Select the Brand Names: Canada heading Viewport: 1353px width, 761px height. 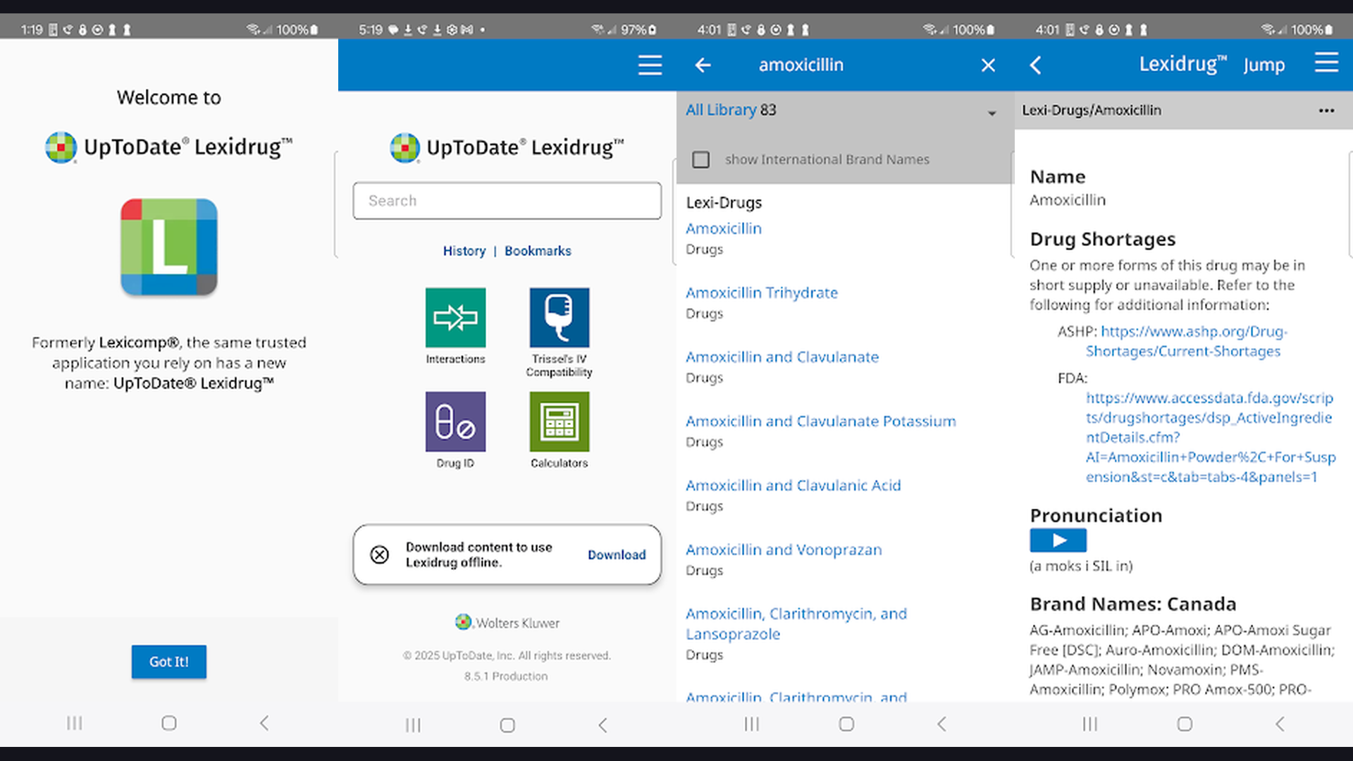pos(1133,604)
